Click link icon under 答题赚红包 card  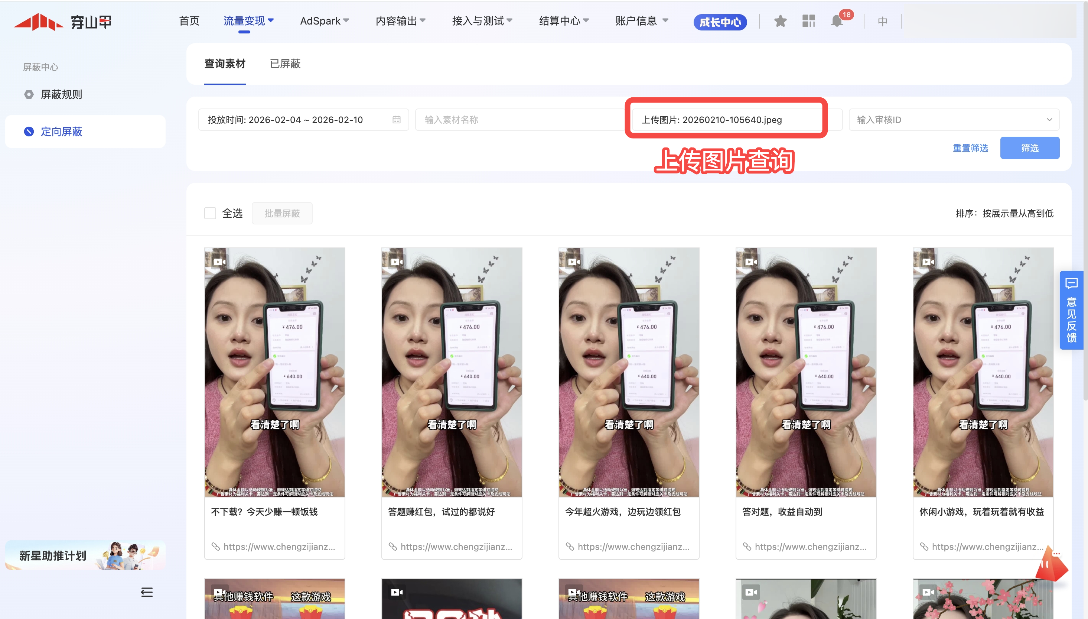coord(392,547)
